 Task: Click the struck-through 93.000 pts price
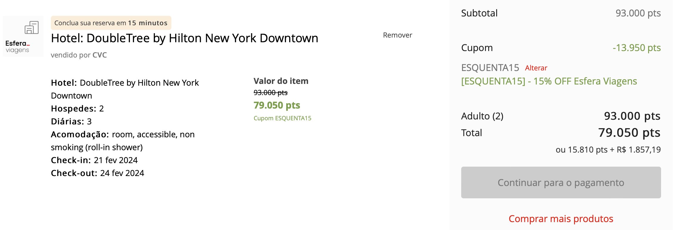[270, 93]
